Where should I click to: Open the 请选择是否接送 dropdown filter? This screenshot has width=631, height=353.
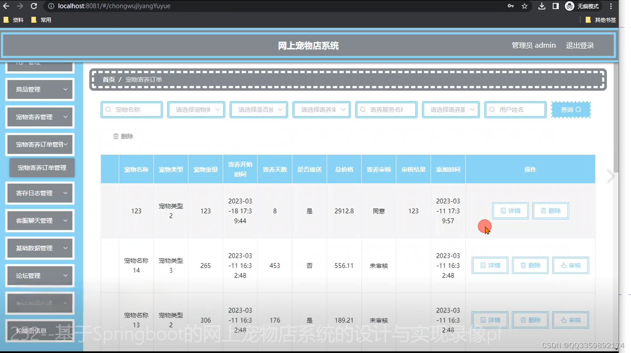tap(259, 110)
